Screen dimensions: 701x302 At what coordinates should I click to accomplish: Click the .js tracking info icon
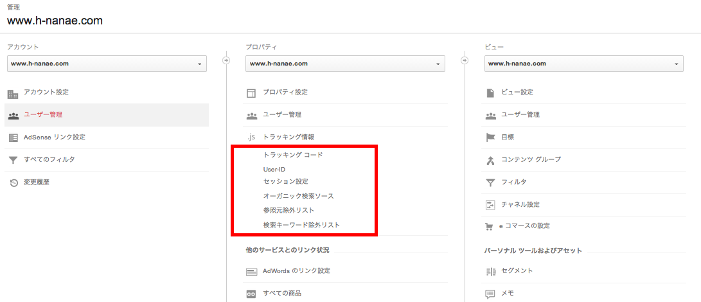click(x=252, y=138)
